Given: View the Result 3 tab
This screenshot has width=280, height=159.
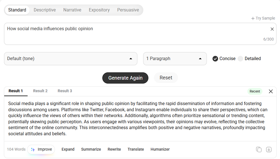Looking at the screenshot, I should pyautogui.click(x=65, y=91).
